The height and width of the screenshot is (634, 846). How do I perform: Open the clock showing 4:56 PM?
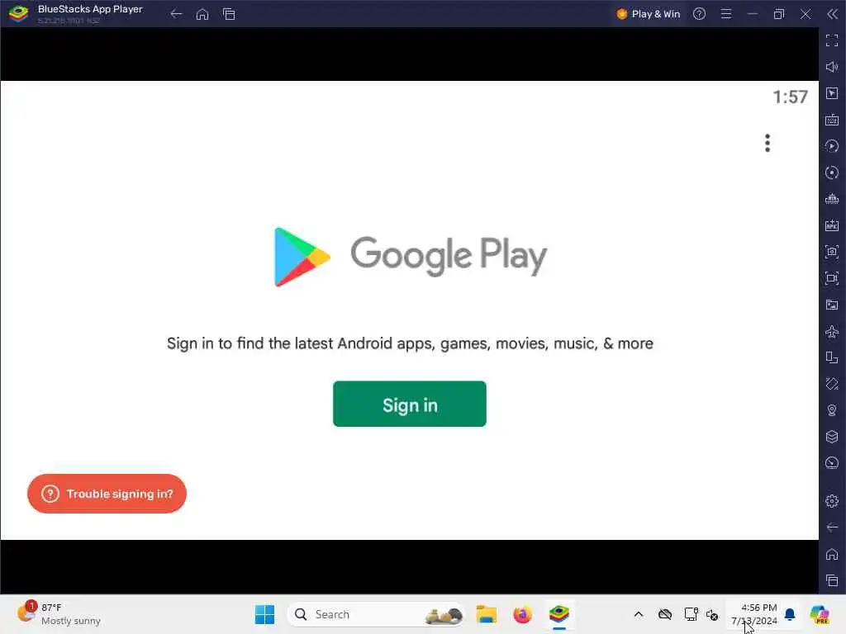click(x=754, y=614)
